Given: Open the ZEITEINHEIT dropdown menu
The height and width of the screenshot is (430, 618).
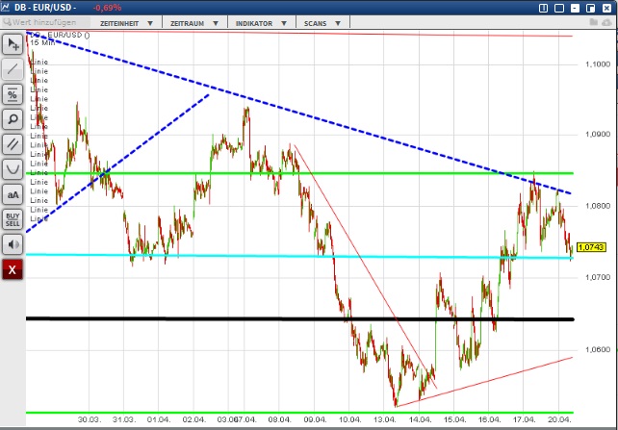Looking at the screenshot, I should click(126, 24).
